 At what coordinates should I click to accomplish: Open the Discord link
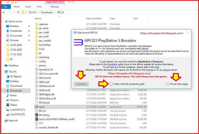(x=167, y=70)
